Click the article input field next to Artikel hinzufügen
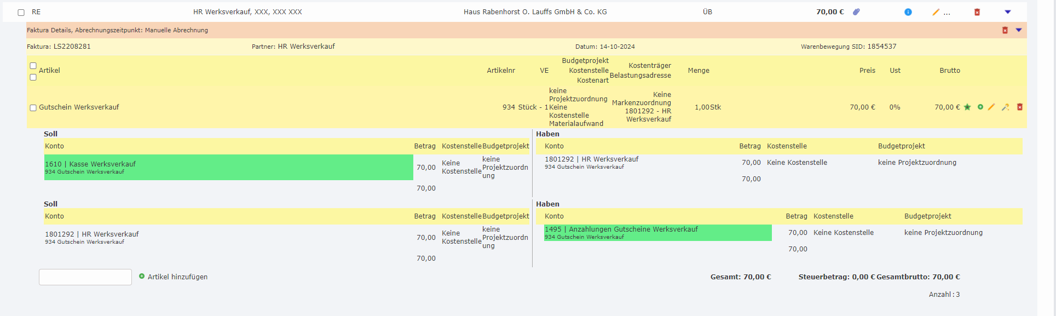Viewport: 1056px width, 316px height. point(85,277)
